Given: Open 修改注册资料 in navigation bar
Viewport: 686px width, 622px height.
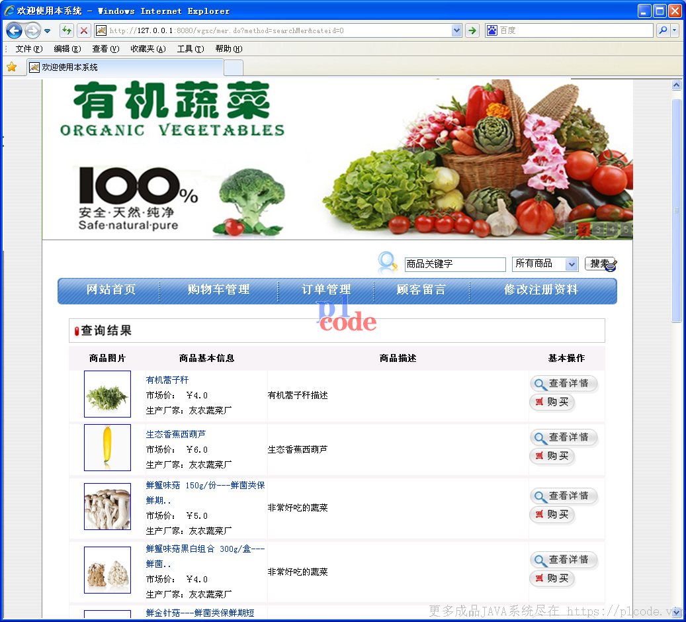Looking at the screenshot, I should tap(541, 289).
